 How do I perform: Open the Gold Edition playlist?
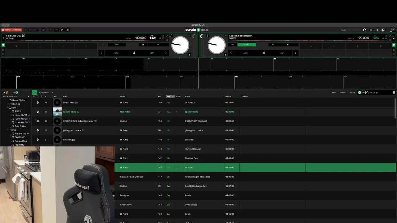[20, 126]
